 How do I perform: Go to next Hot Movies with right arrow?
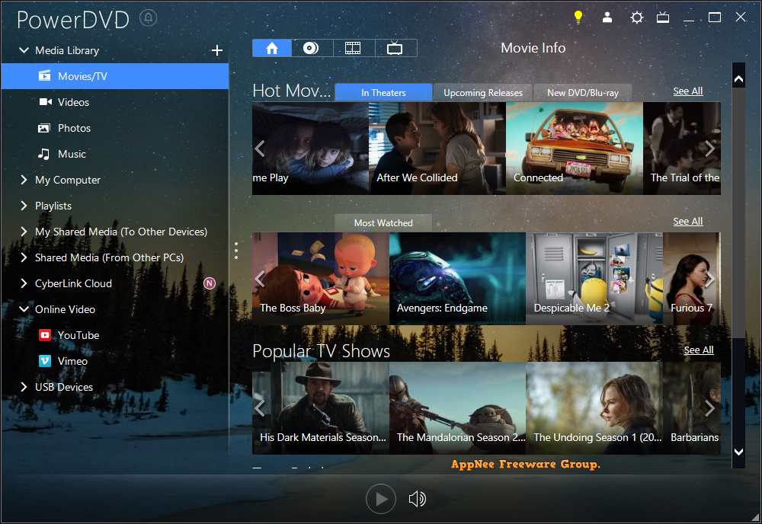(x=710, y=149)
